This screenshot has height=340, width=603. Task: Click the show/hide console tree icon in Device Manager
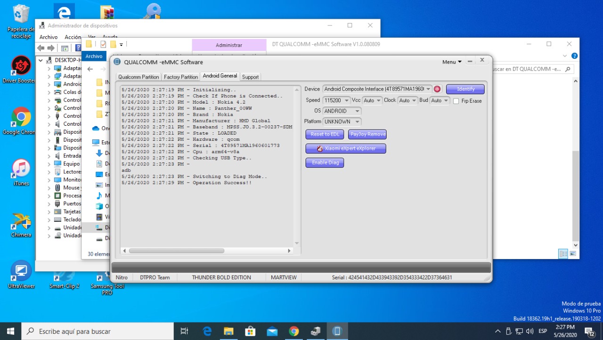[x=65, y=48]
